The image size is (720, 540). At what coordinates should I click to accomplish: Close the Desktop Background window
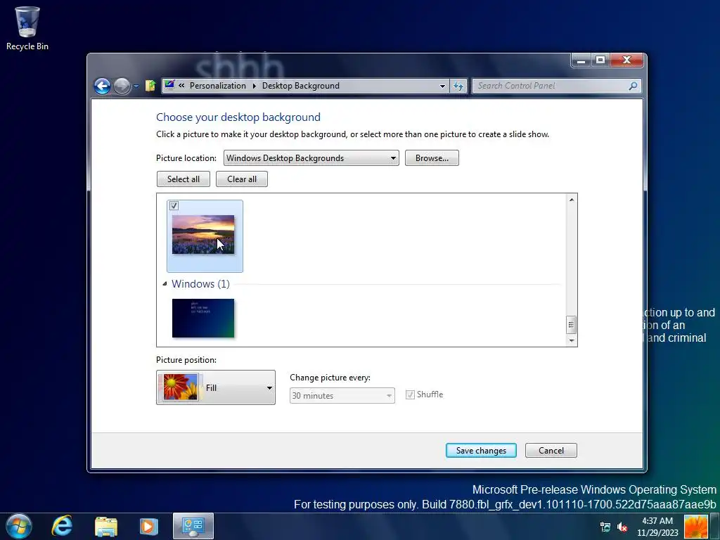coord(626,60)
